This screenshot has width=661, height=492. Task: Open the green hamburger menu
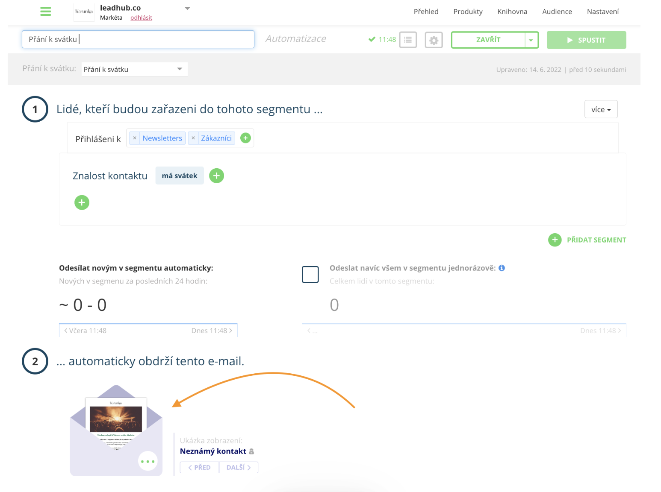(45, 12)
